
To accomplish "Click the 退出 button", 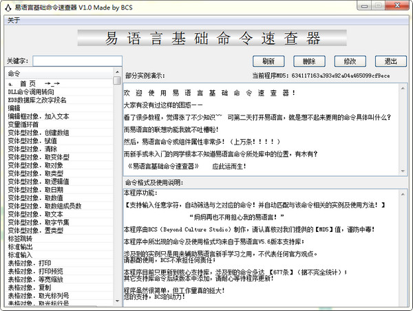I will click(391, 61).
